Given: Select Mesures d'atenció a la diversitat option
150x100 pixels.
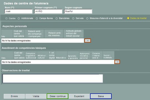Looking at the screenshot, I should click(87, 18).
